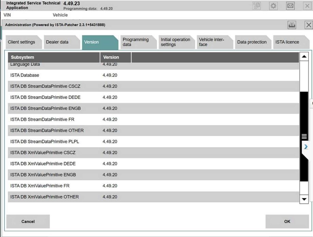Select ISTA DB XmlValuePrimitive DEDE row
This screenshot has height=237, width=313.
tap(154, 164)
